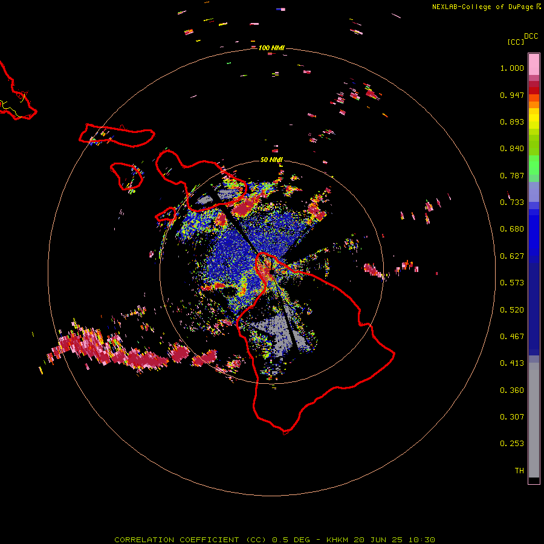Click the TH threshold label on the legend

tap(519, 471)
